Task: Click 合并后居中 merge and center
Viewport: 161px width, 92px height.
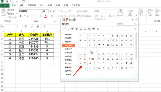Action: coord(84,16)
